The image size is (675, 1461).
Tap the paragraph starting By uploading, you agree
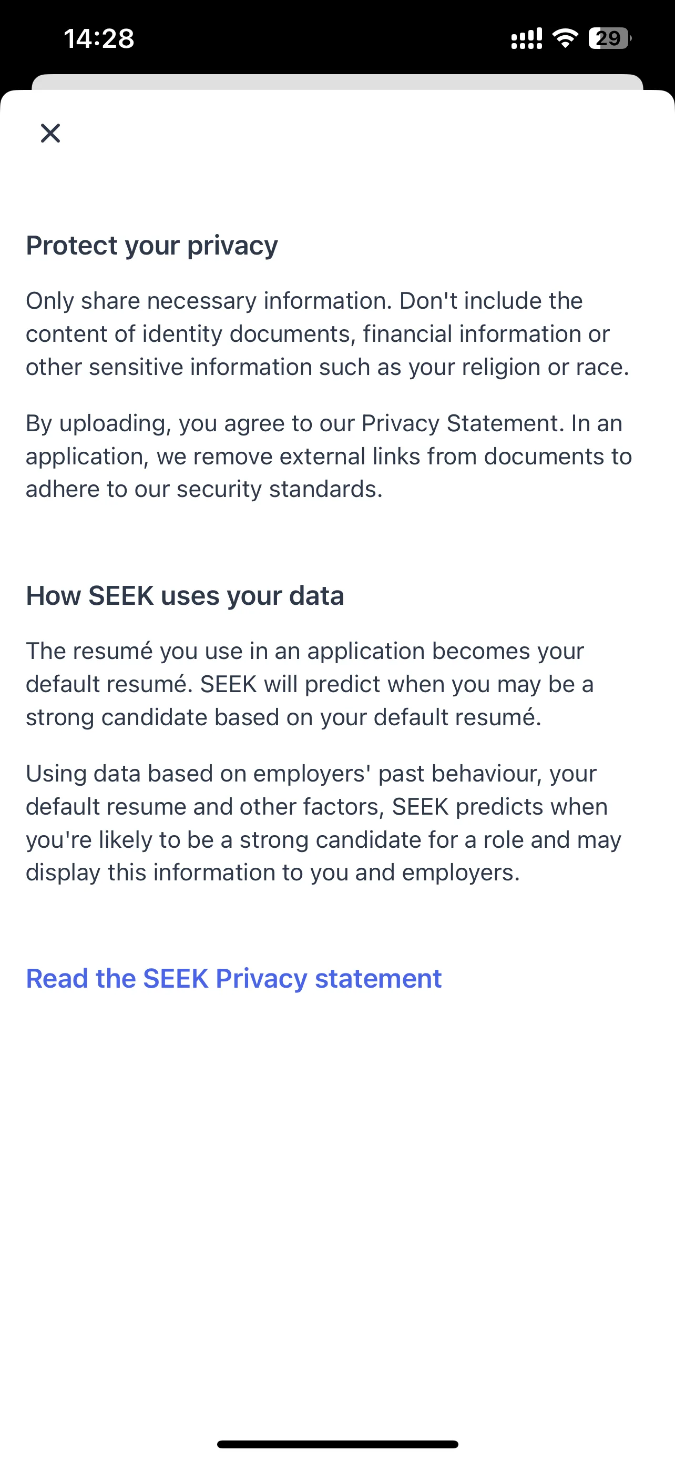coord(329,456)
